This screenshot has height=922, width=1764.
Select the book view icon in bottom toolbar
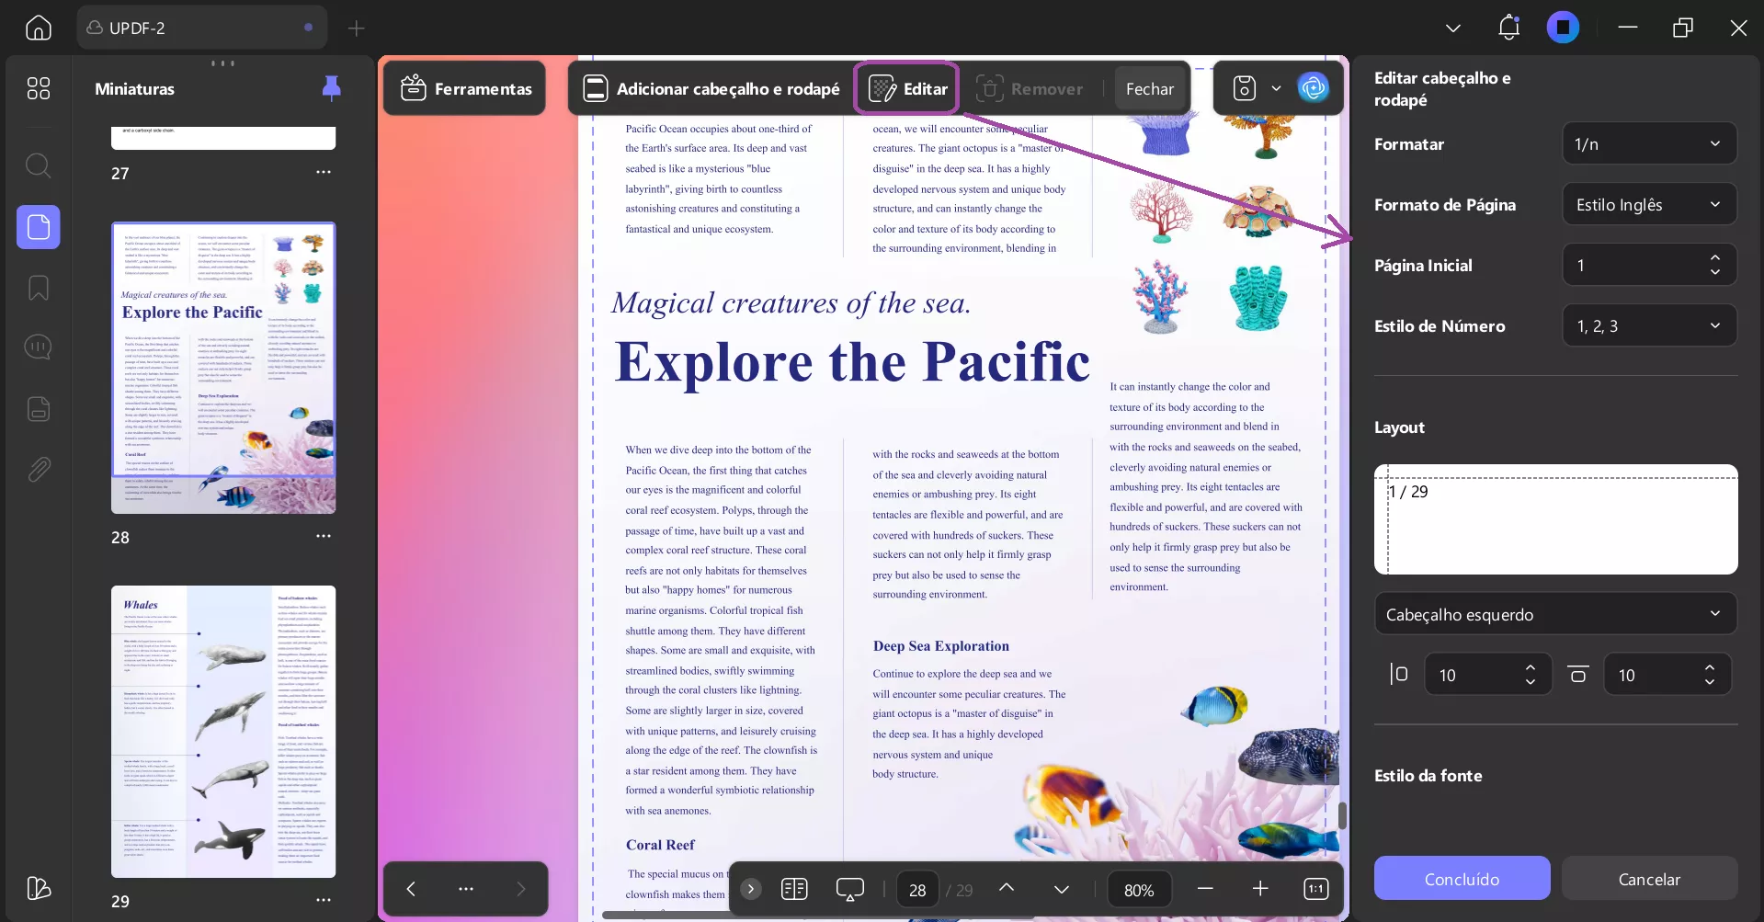(x=794, y=889)
